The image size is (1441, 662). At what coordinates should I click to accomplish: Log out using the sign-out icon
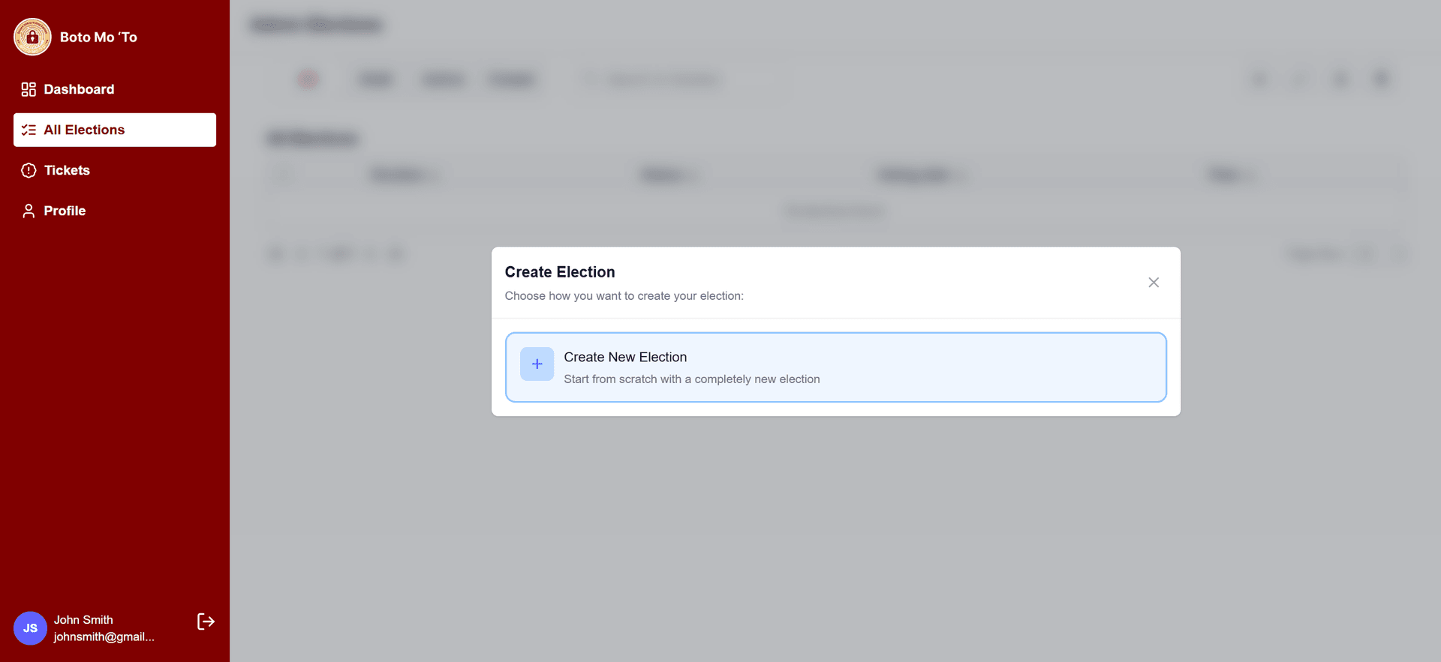coord(206,622)
